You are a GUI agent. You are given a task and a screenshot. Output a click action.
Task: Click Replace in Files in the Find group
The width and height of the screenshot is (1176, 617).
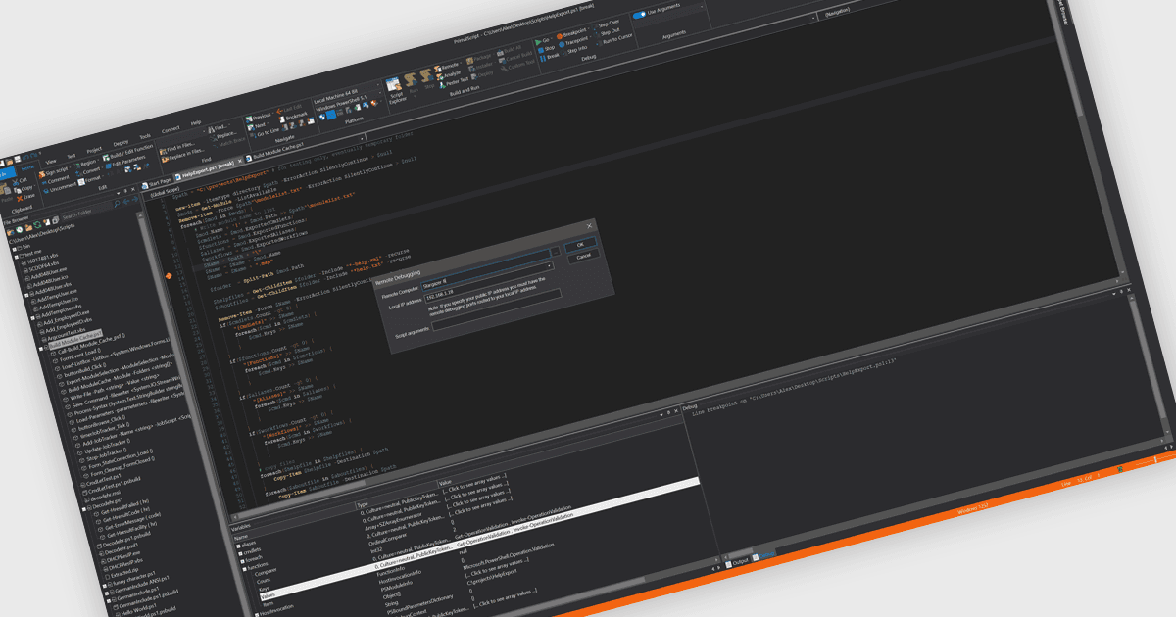click(x=184, y=157)
